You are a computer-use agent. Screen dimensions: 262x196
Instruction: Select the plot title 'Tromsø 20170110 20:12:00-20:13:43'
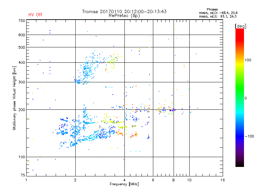tap(124, 11)
